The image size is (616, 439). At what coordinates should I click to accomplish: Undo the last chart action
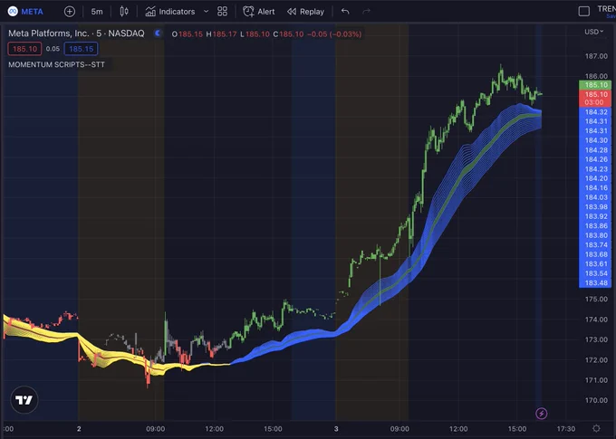[x=345, y=12]
